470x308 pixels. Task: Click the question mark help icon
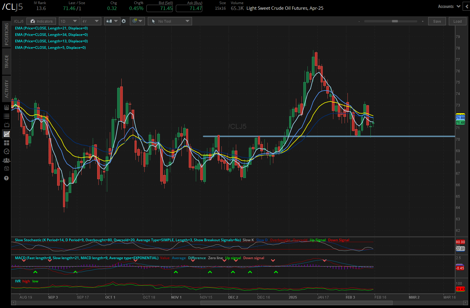[x=6, y=178]
